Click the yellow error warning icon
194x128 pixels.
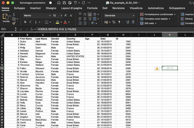[x=157, y=69]
